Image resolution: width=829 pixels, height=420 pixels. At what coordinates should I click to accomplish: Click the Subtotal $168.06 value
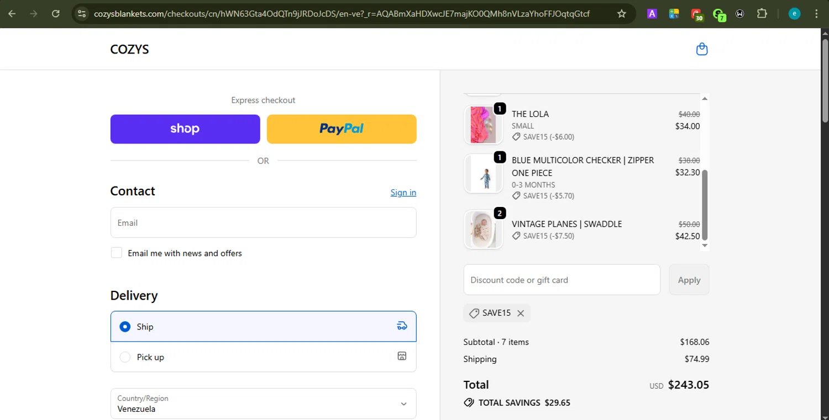click(x=695, y=342)
